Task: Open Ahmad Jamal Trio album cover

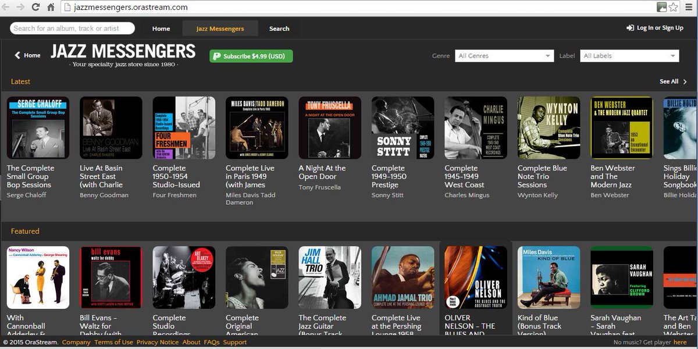Action: 403,277
